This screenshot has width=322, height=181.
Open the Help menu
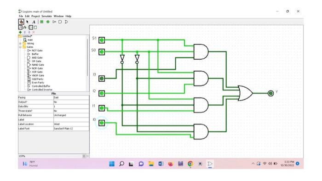[69, 16]
